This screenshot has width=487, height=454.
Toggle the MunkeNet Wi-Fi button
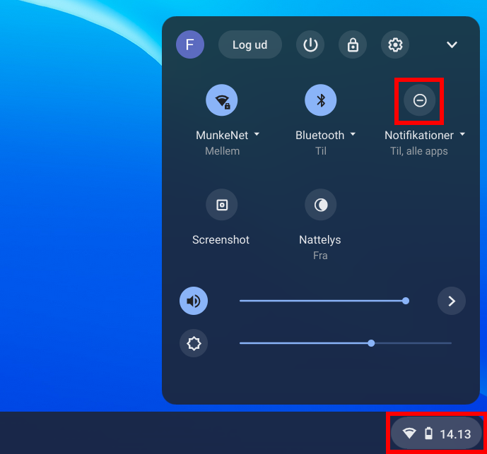pyautogui.click(x=222, y=100)
